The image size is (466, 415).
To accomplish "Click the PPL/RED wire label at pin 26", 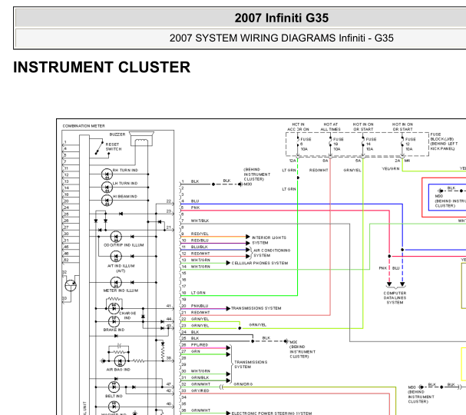I will 200,345.
